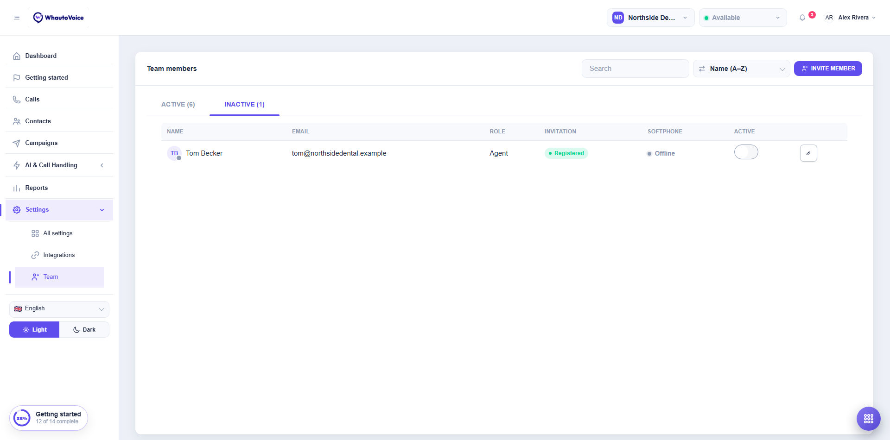Screen dimensions: 890x440
Task: Switch to Light theme
Action: [x=34, y=330]
